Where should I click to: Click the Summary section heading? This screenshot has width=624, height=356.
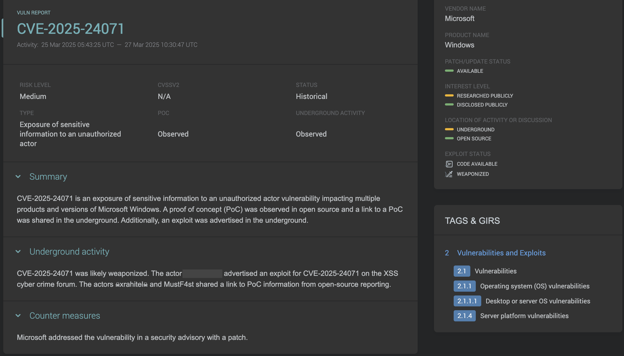[x=48, y=177]
